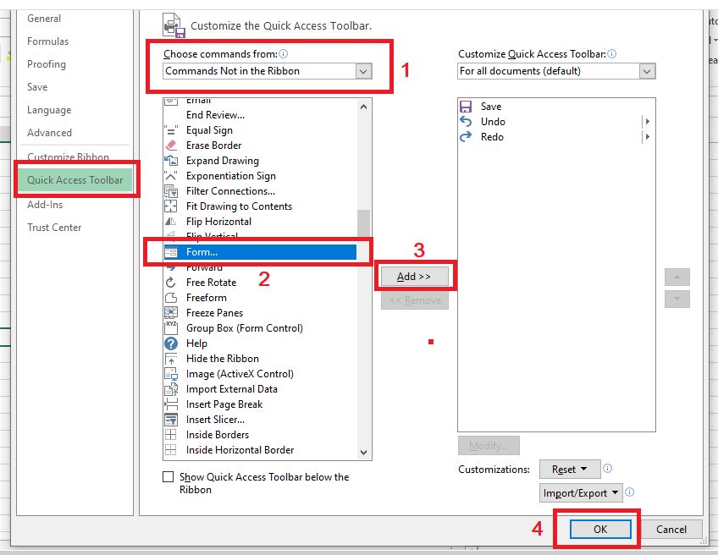Screen dimensions: 718x555
Task: Click the Hide the Ribbon icon
Action: tap(171, 359)
